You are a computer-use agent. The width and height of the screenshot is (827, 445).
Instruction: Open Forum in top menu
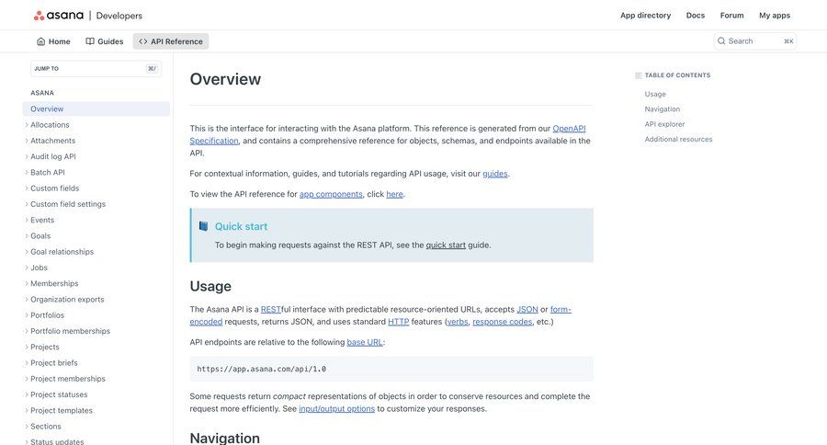point(732,16)
